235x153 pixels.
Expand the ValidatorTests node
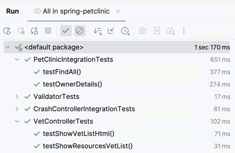[17, 97]
